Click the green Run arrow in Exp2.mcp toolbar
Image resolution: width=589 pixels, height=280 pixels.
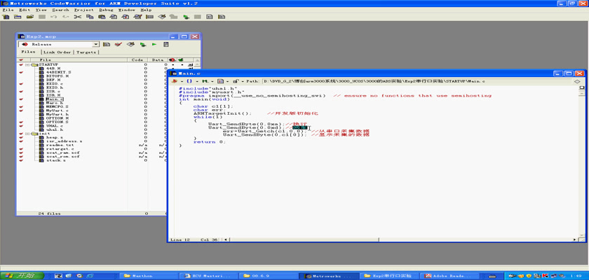point(154,44)
